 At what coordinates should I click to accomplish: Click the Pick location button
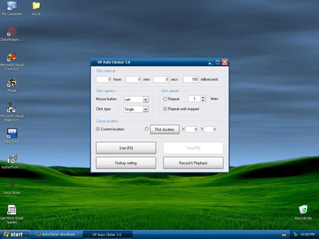point(165,129)
